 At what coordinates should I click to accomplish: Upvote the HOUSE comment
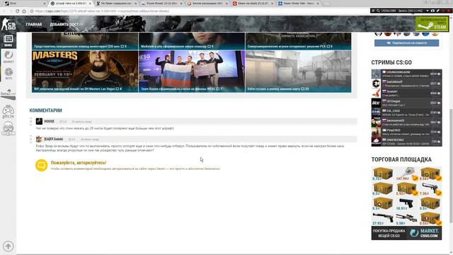pyautogui.click(x=31, y=118)
